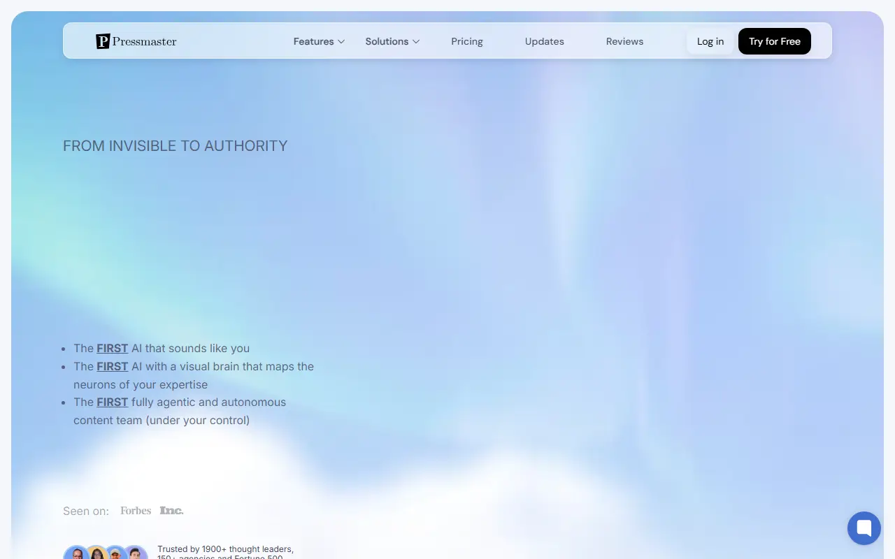Click the Pressmaster P logo icon

[103, 41]
